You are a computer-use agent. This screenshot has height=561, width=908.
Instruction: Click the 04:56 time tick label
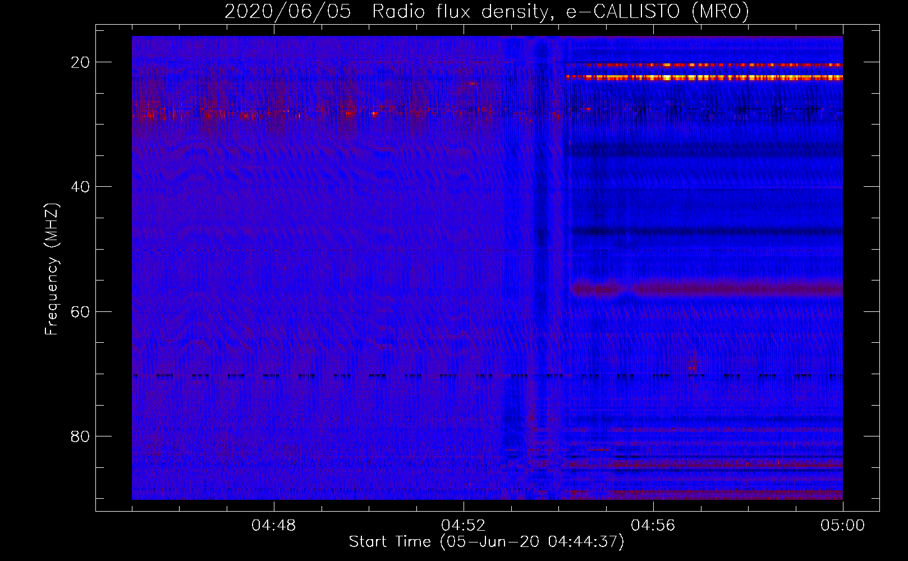[653, 526]
